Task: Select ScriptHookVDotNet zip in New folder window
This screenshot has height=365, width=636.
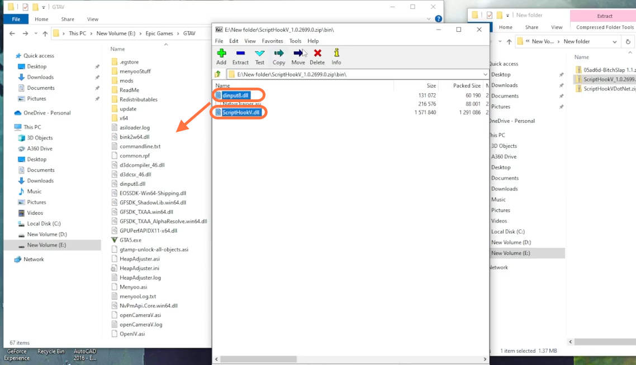Action: tap(606, 89)
